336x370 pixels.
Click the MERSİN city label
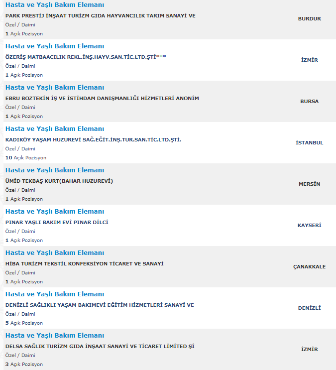(x=309, y=184)
